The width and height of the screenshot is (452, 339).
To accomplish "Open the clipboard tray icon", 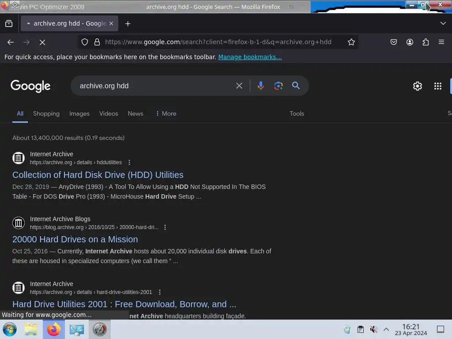I will point(360,329).
